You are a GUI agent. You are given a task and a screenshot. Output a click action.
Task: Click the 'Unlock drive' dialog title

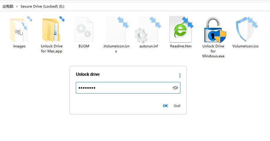88,74
